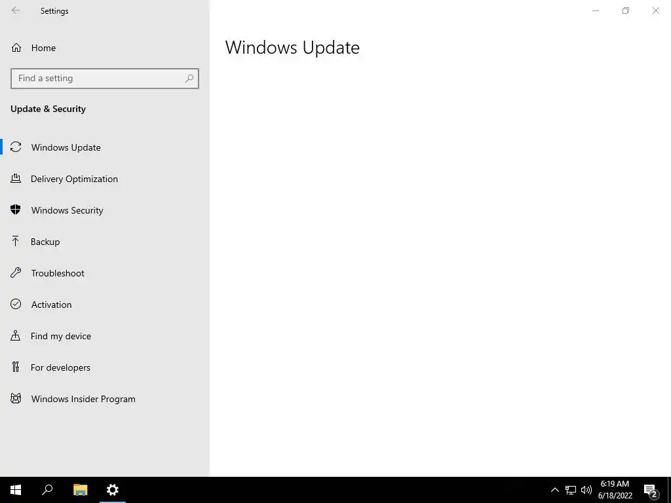Click the Troubleshoot wrench icon

pyautogui.click(x=16, y=272)
